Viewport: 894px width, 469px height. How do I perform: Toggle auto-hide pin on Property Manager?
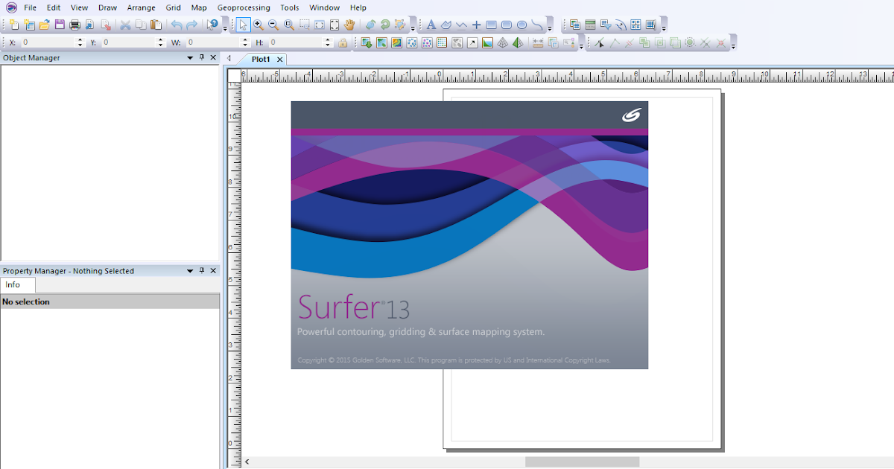(201, 271)
